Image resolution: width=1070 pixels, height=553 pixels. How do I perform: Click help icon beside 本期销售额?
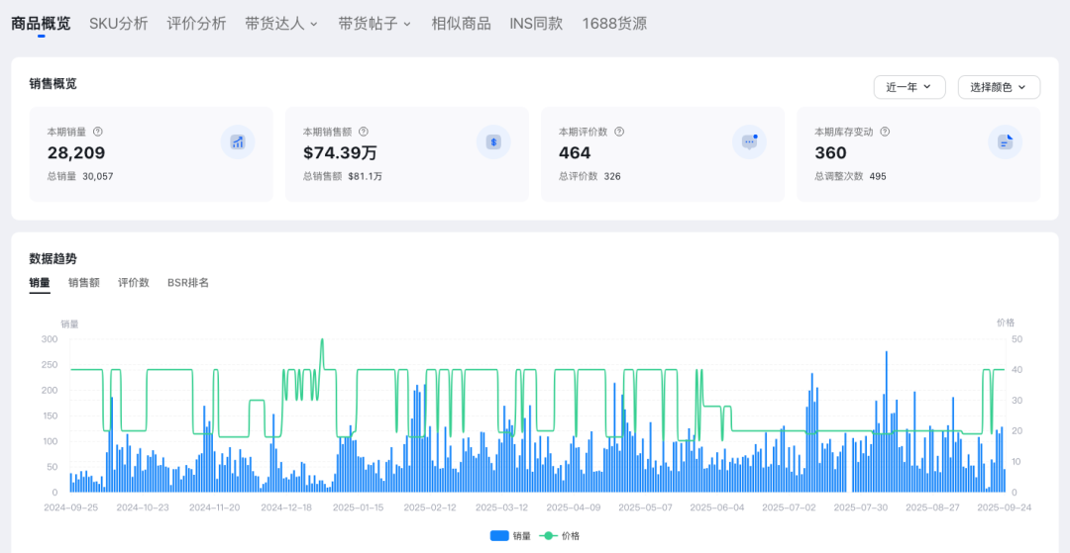coord(364,132)
